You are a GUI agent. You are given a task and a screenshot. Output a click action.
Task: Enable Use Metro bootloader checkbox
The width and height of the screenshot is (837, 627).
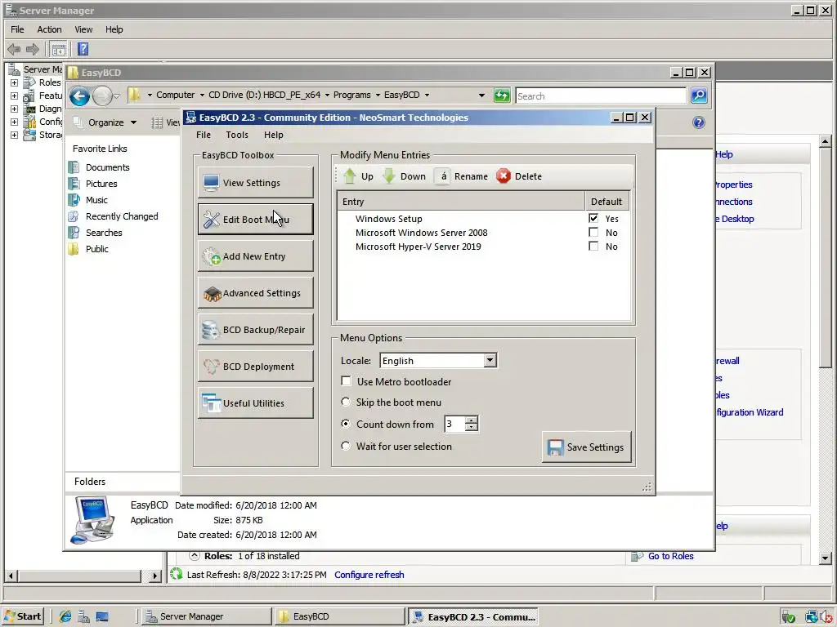pyautogui.click(x=346, y=381)
